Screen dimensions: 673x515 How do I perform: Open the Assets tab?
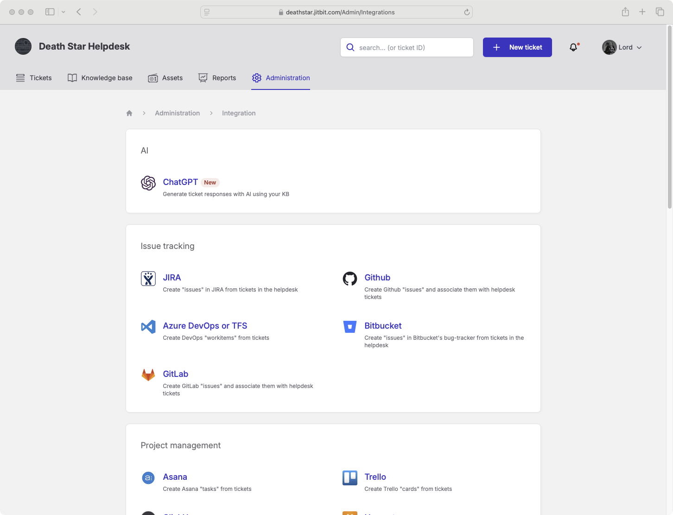(x=165, y=78)
